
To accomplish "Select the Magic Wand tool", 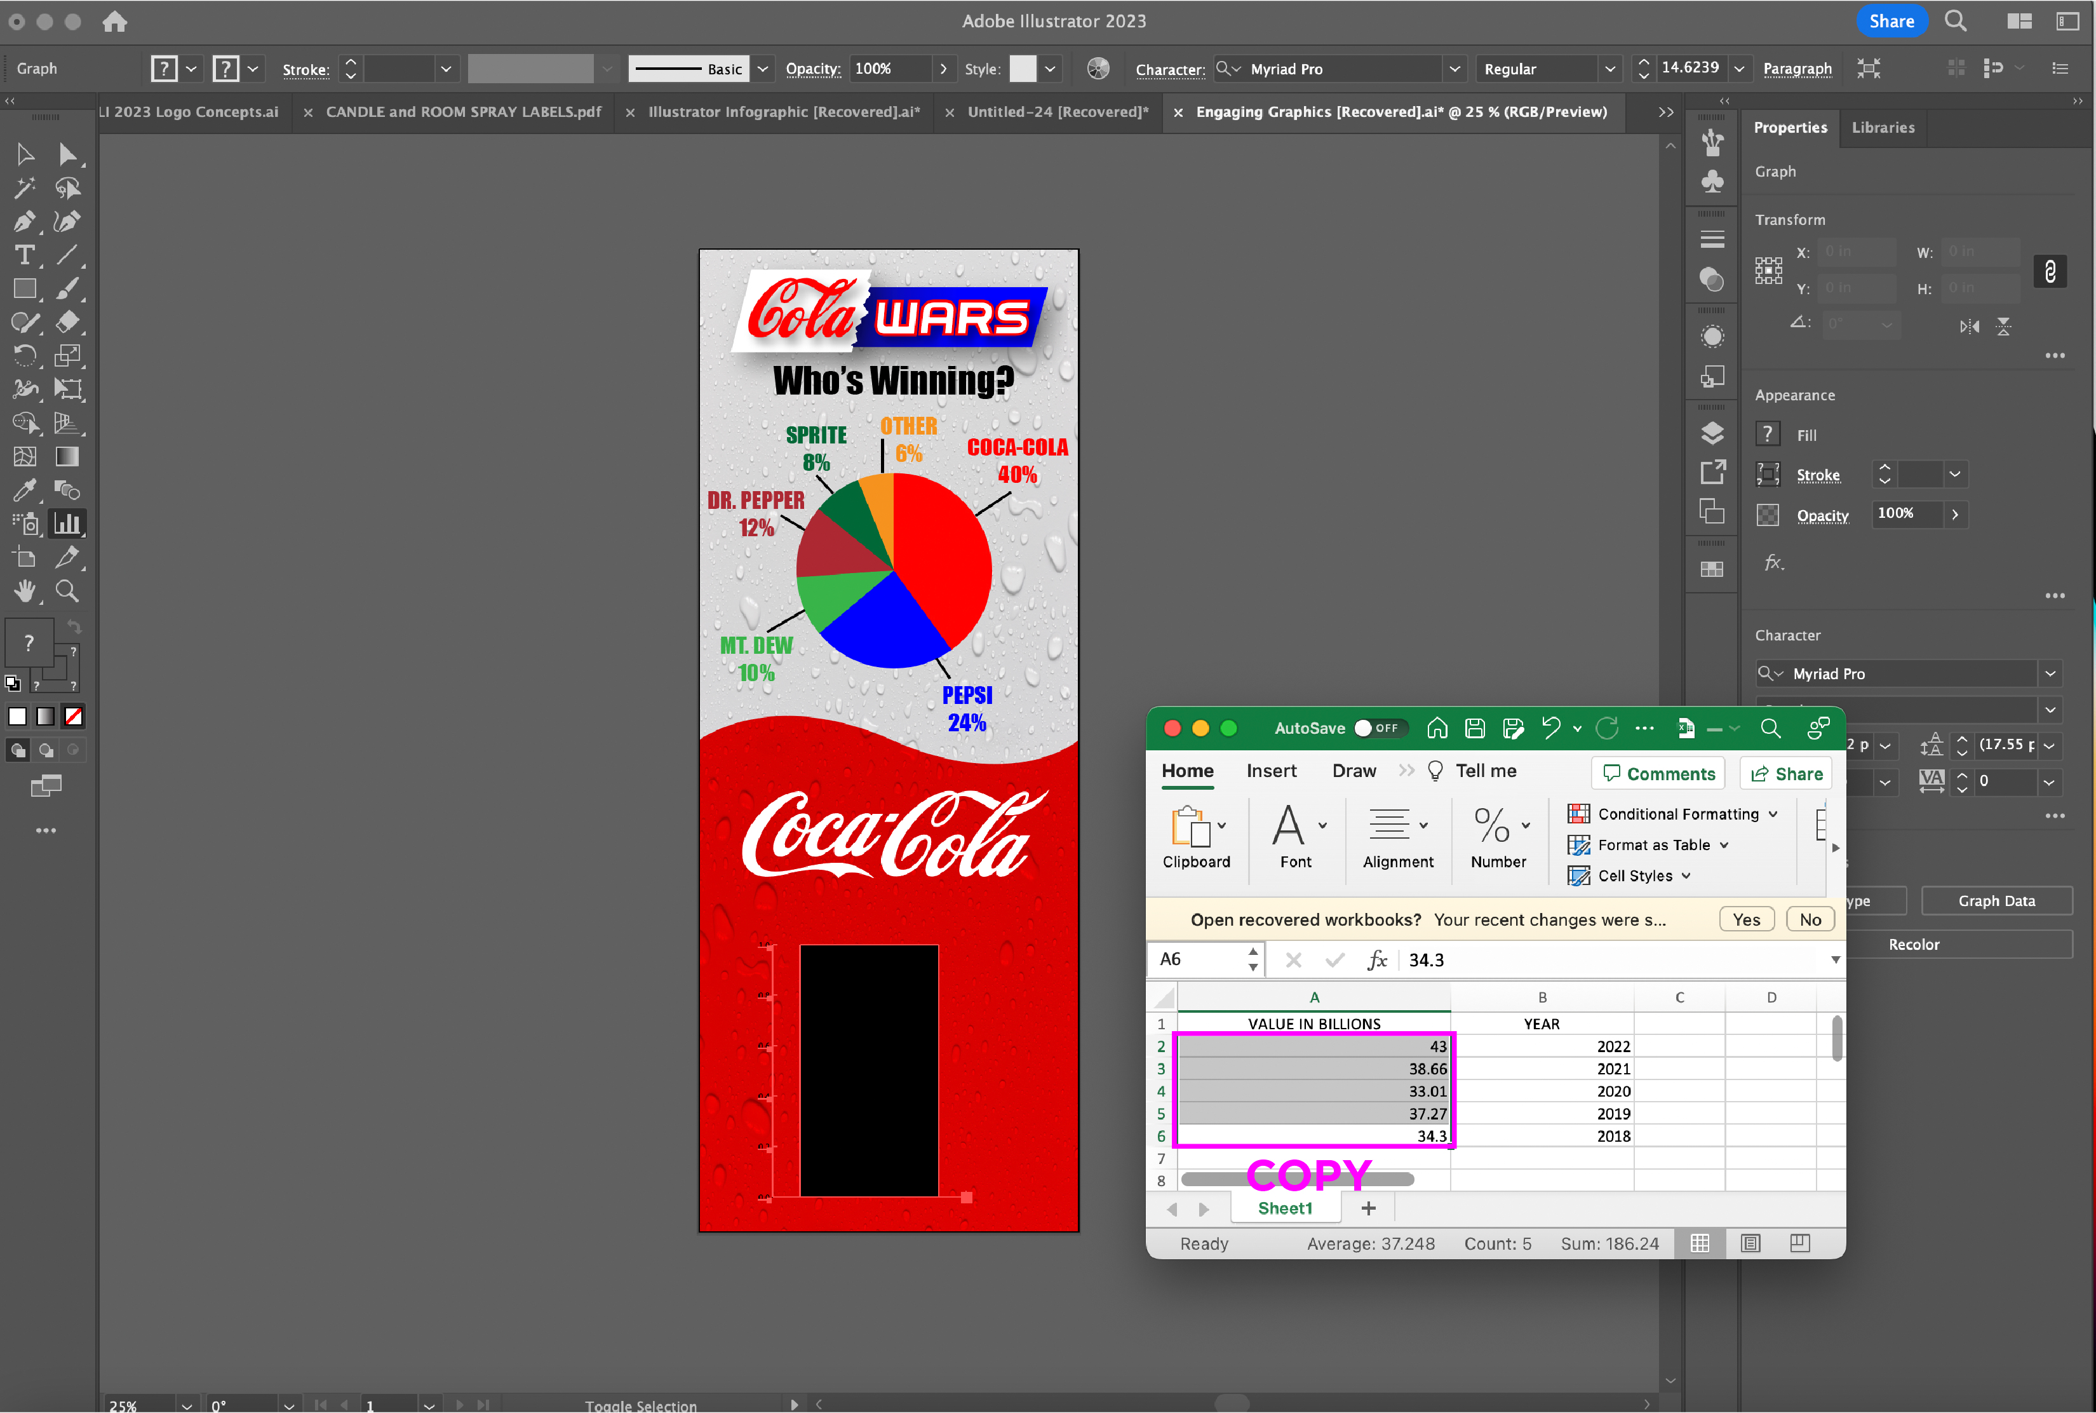I will click(x=24, y=188).
